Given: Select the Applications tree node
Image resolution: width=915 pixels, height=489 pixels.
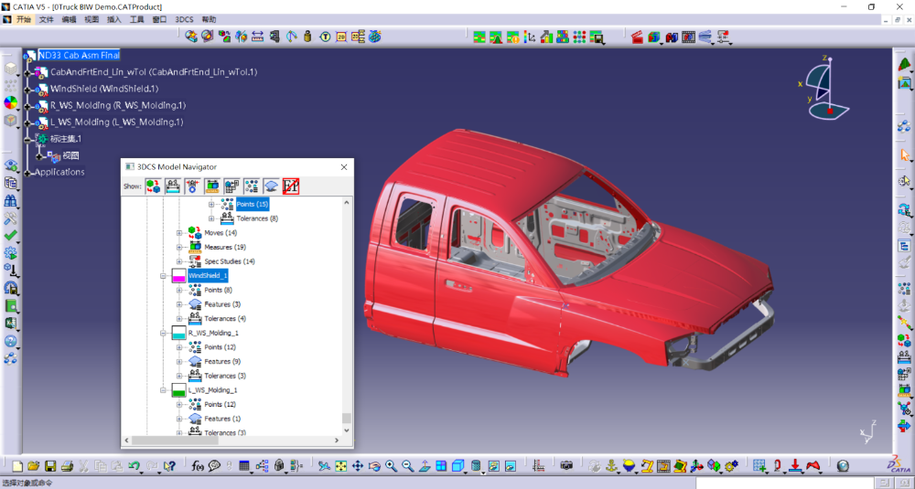Looking at the screenshot, I should coord(59,172).
